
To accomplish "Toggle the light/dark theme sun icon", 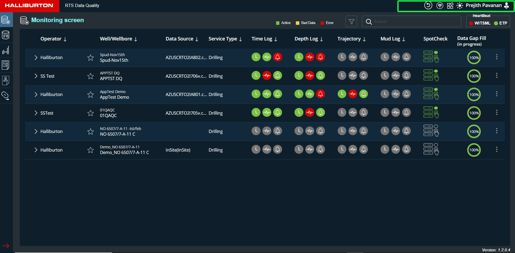I will [460, 6].
